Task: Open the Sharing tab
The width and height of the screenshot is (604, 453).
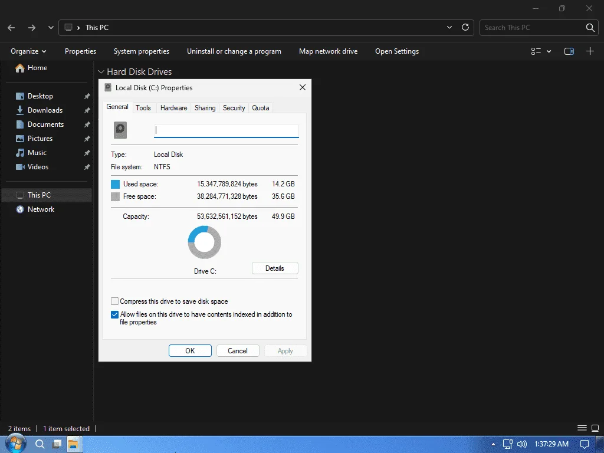Action: 205,108
